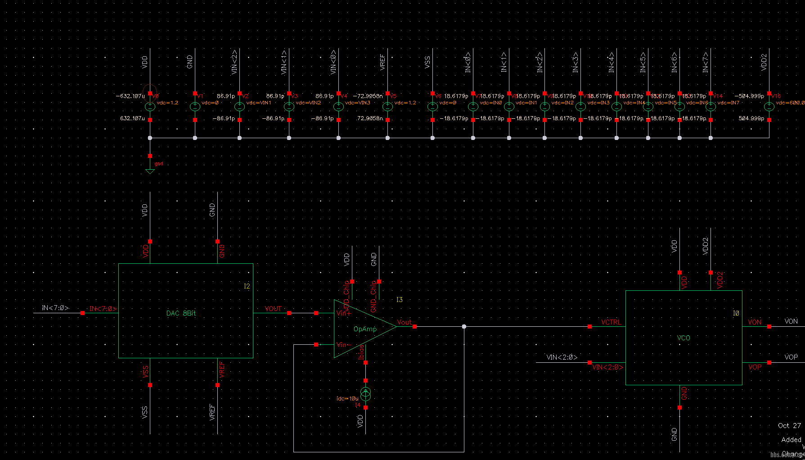This screenshot has width=805, height=460.
Task: Select the idc=10u parameter label
Action: [347, 399]
